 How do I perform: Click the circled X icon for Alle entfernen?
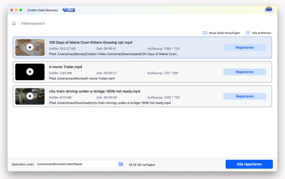pyautogui.click(x=248, y=33)
